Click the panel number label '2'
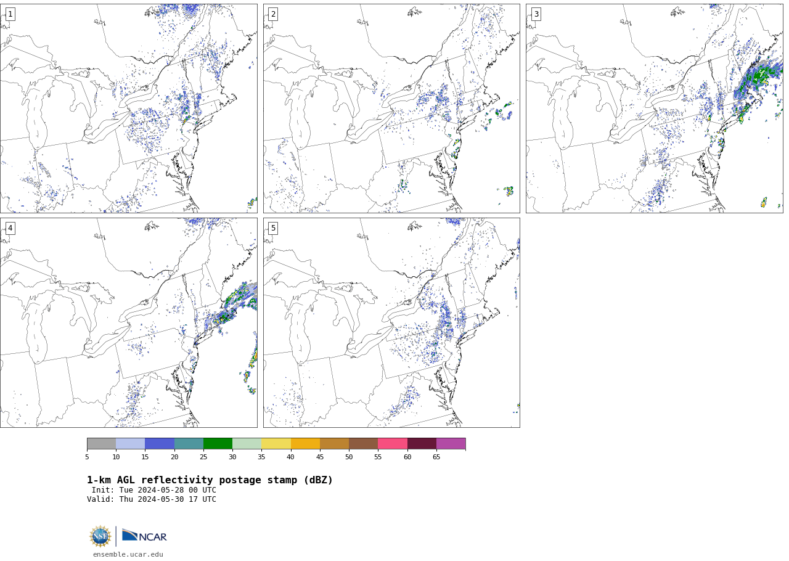 (x=273, y=14)
